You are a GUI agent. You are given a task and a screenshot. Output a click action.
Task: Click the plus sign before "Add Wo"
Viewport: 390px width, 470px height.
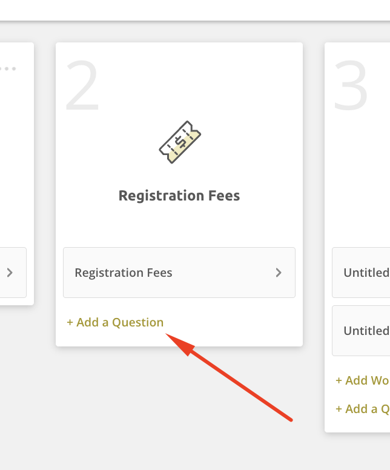339,381
